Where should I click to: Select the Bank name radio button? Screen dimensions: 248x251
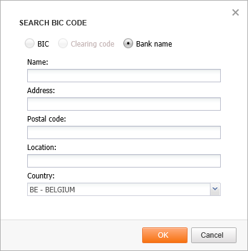128,44
